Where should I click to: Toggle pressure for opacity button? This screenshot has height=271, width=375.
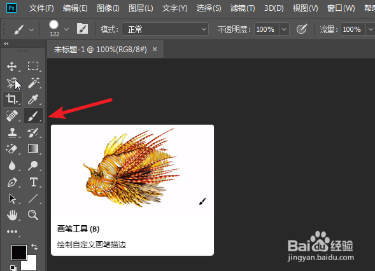pyautogui.click(x=302, y=29)
